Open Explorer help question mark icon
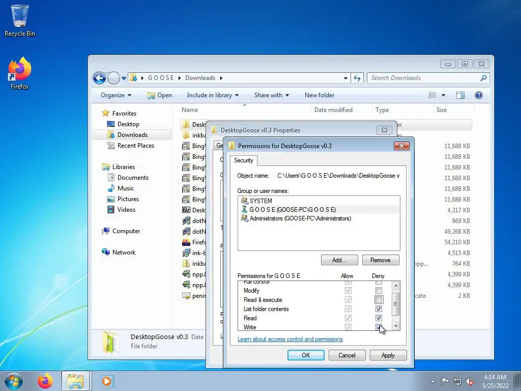The height and width of the screenshot is (391, 521). (478, 95)
